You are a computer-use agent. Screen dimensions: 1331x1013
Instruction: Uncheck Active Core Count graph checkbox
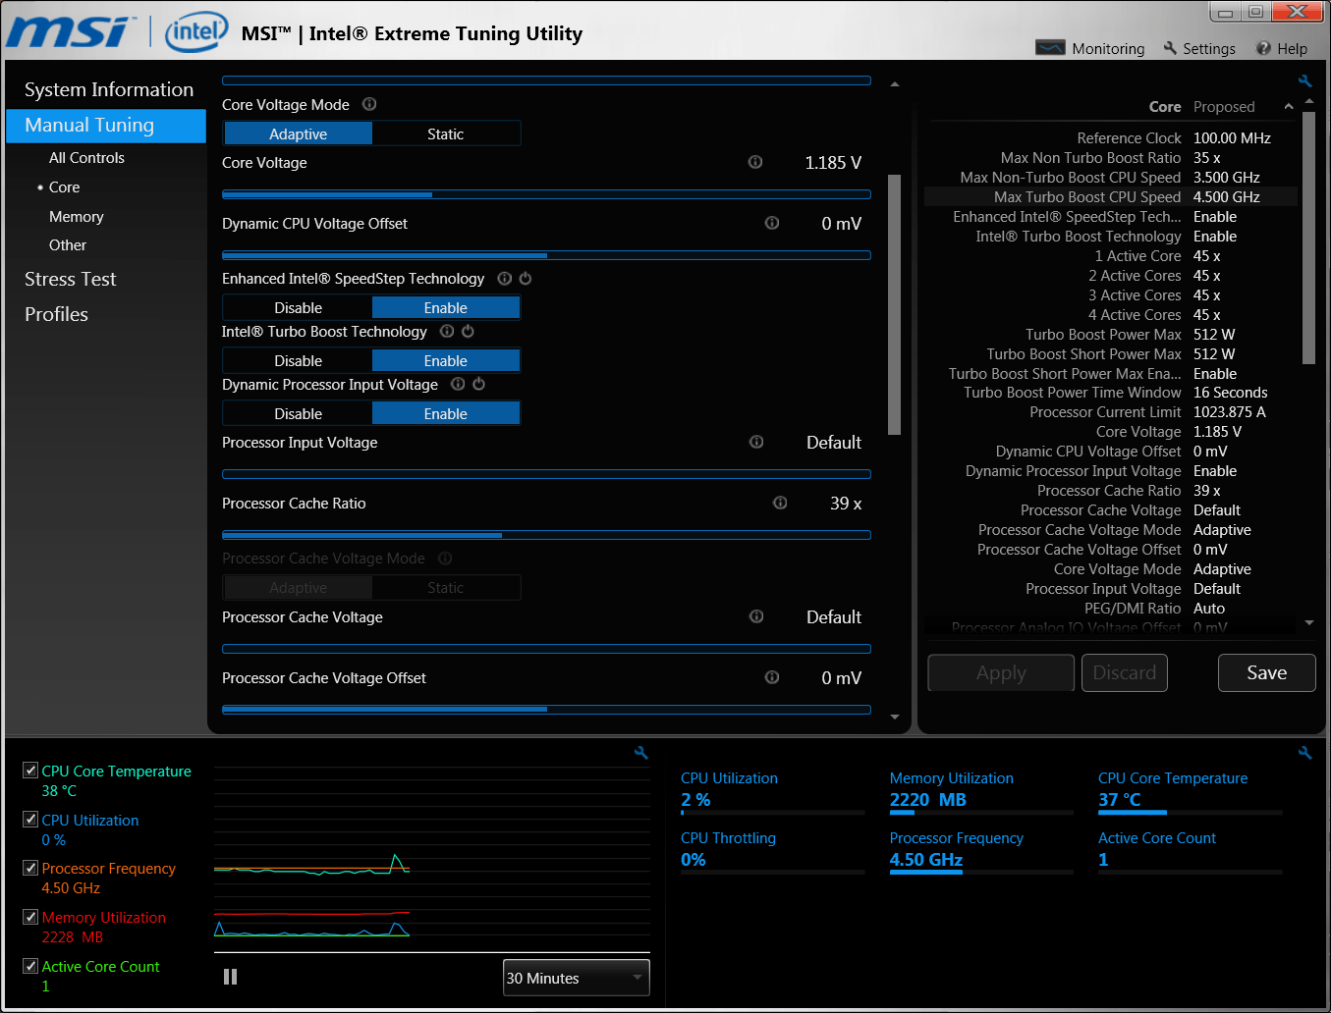click(30, 966)
